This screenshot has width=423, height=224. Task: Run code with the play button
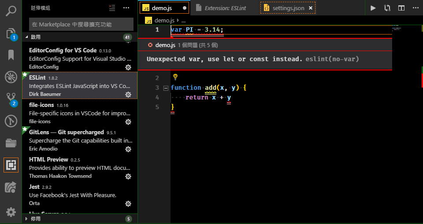pos(373,8)
